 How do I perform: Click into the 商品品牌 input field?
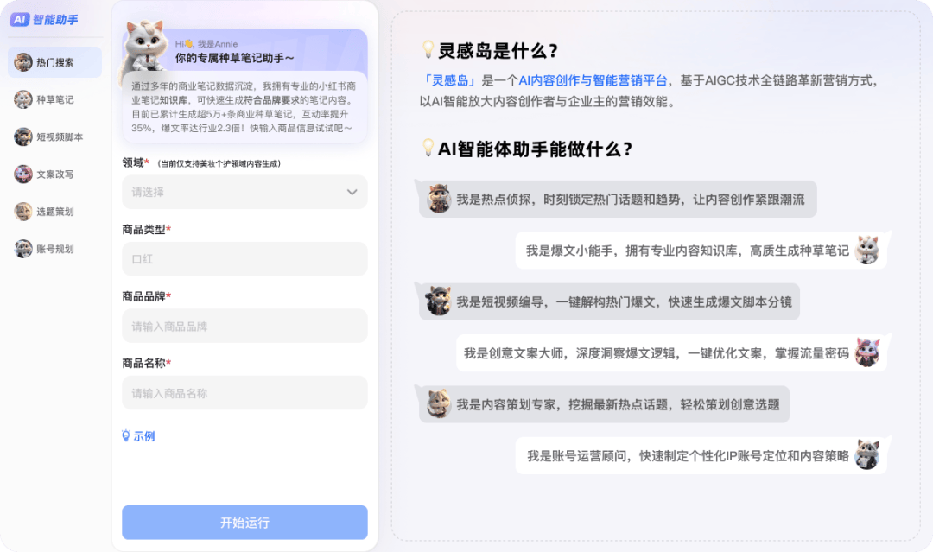point(244,327)
